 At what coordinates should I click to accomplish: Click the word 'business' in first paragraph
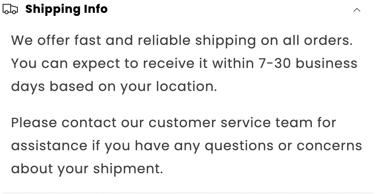coord(326,63)
